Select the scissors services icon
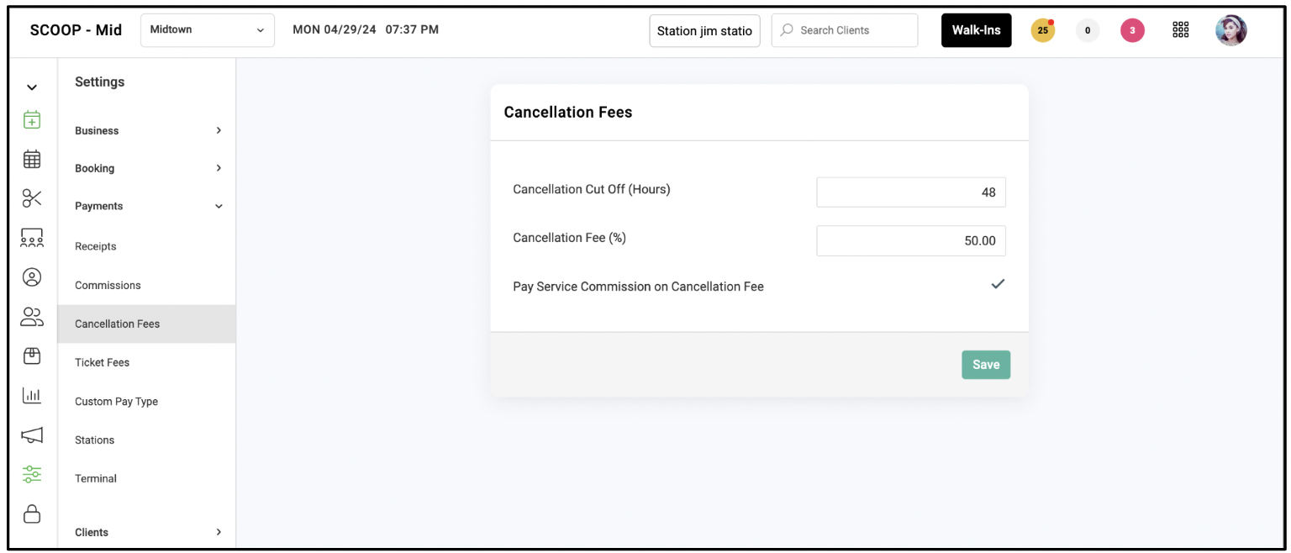The height and width of the screenshot is (553, 1291). (32, 198)
